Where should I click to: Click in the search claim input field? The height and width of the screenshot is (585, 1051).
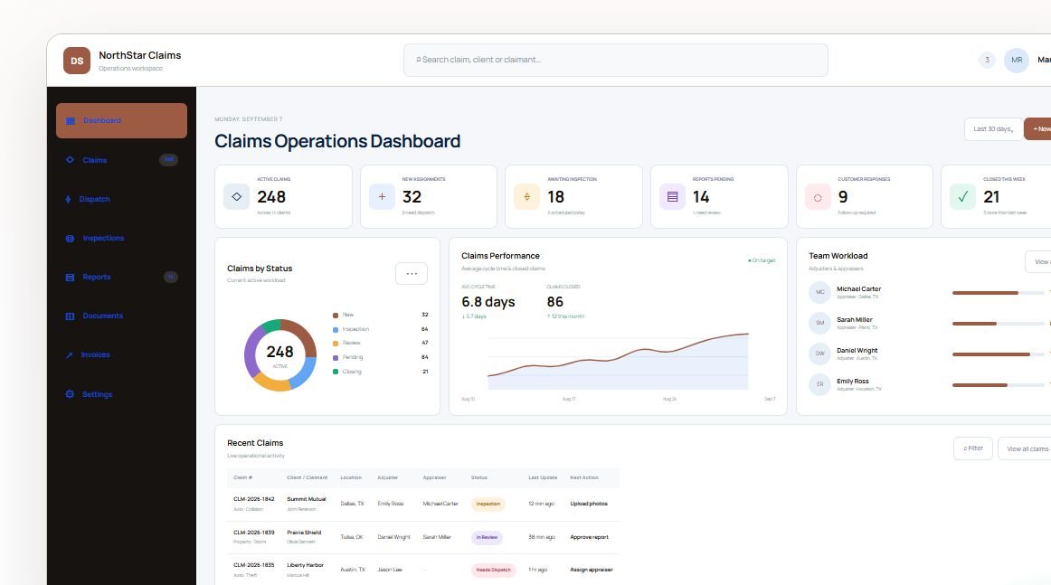pyautogui.click(x=615, y=60)
